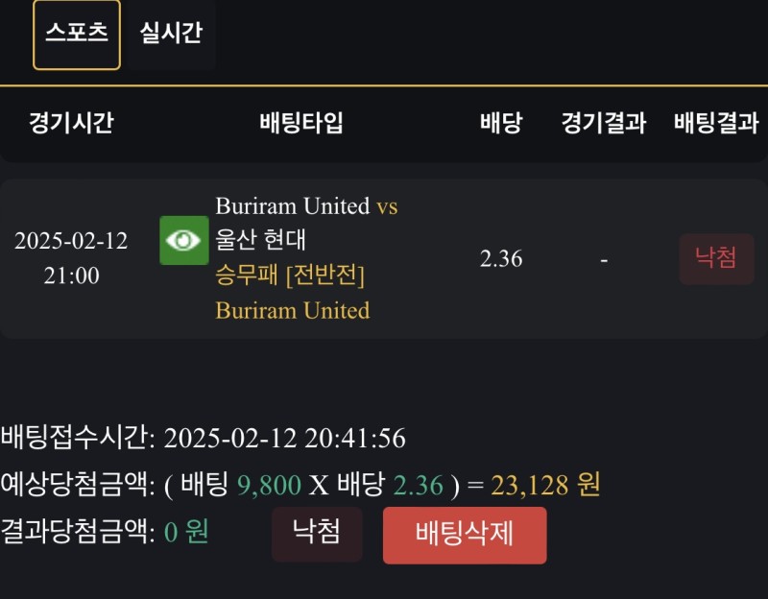Click the yellow Buriram United pick
This screenshot has width=768, height=599.
[292, 310]
